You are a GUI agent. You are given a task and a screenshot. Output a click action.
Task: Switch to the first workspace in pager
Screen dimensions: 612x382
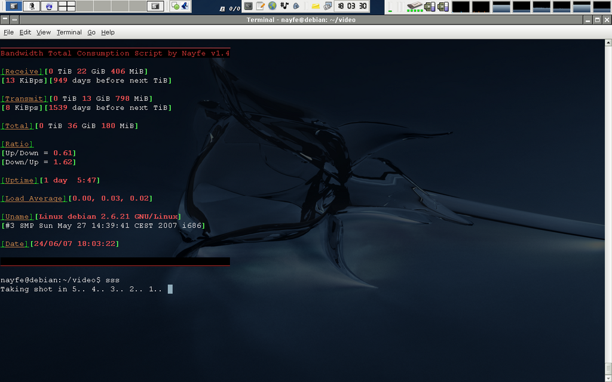13,6
